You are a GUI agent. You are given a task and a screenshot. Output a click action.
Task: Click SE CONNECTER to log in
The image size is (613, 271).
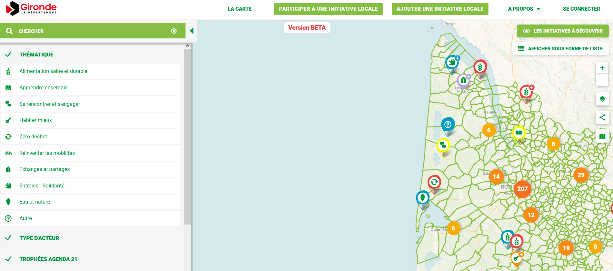click(x=581, y=9)
